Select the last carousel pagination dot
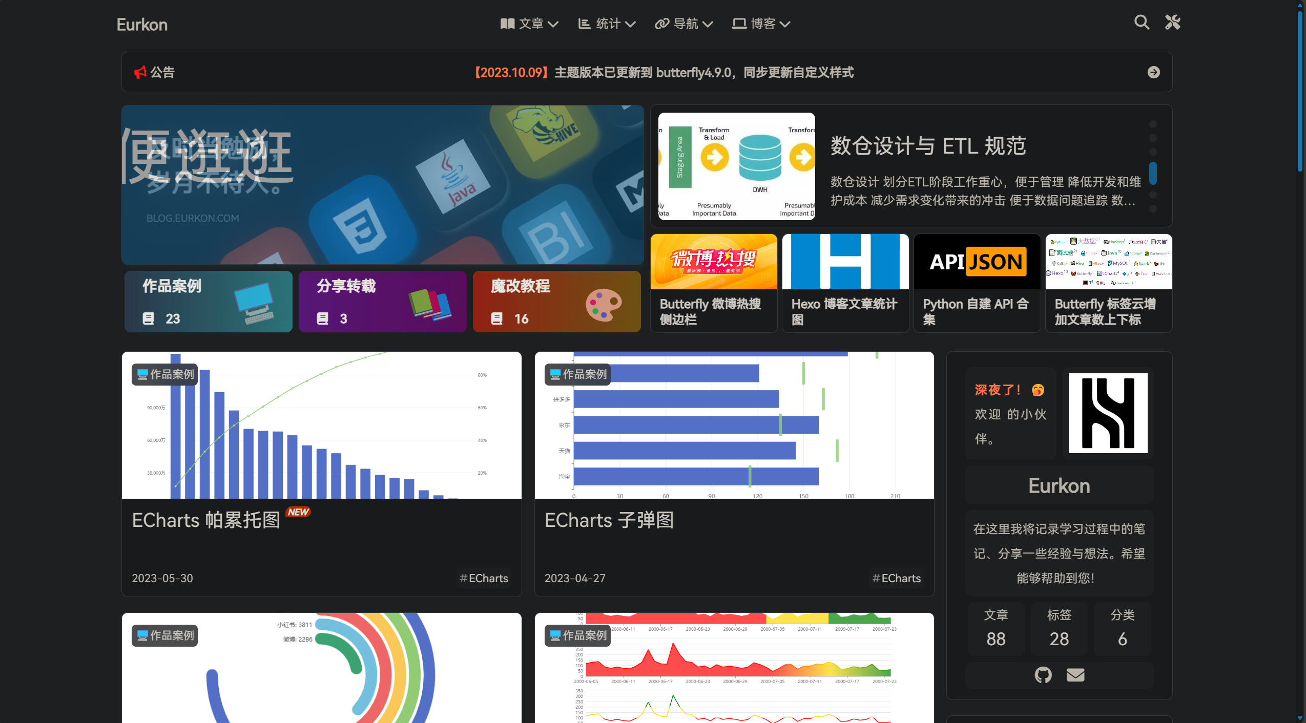The image size is (1306, 723). (1153, 208)
